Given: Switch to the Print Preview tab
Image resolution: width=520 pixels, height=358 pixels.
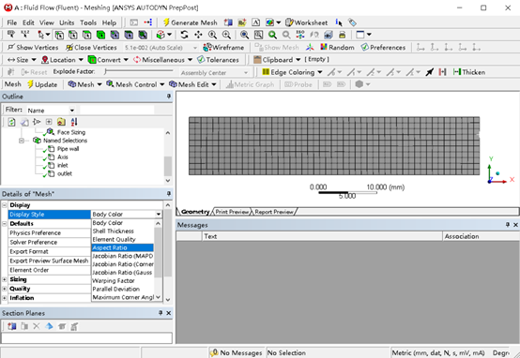Looking at the screenshot, I should (232, 212).
